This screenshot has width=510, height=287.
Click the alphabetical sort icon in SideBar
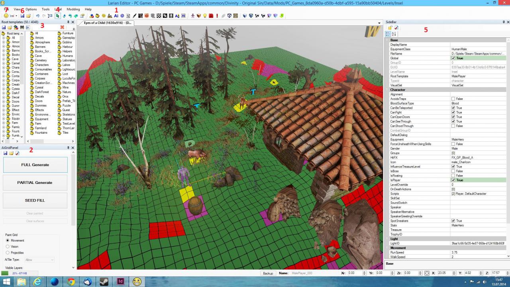pos(394,34)
